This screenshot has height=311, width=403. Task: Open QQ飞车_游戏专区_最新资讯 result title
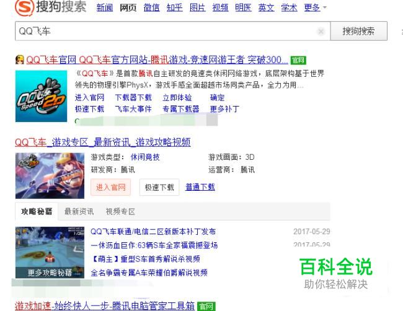click(x=103, y=142)
